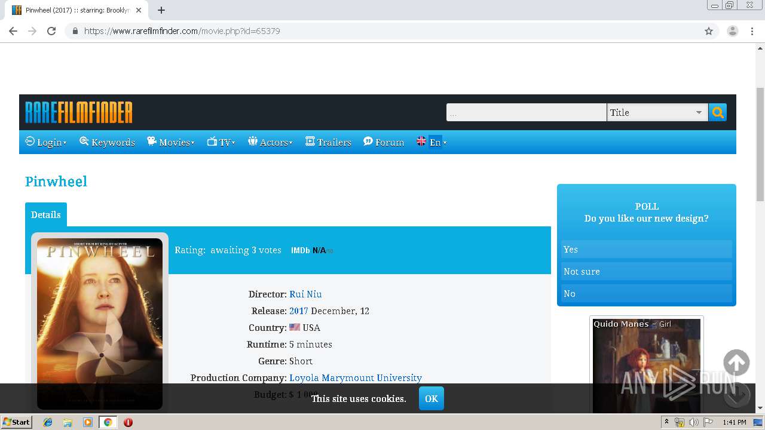Open the 2017 release year link
The width and height of the screenshot is (765, 430).
[x=299, y=311]
